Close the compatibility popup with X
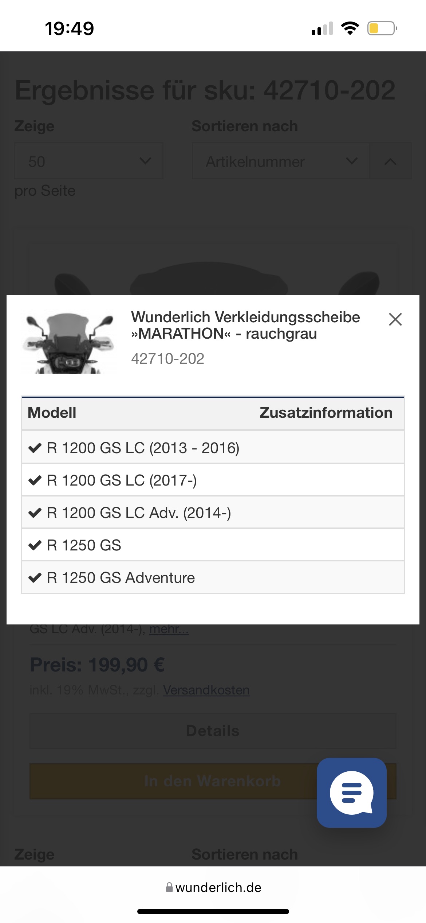426x923 pixels. click(x=395, y=319)
